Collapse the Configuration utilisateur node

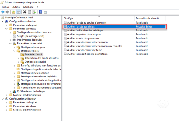(x=3, y=99)
